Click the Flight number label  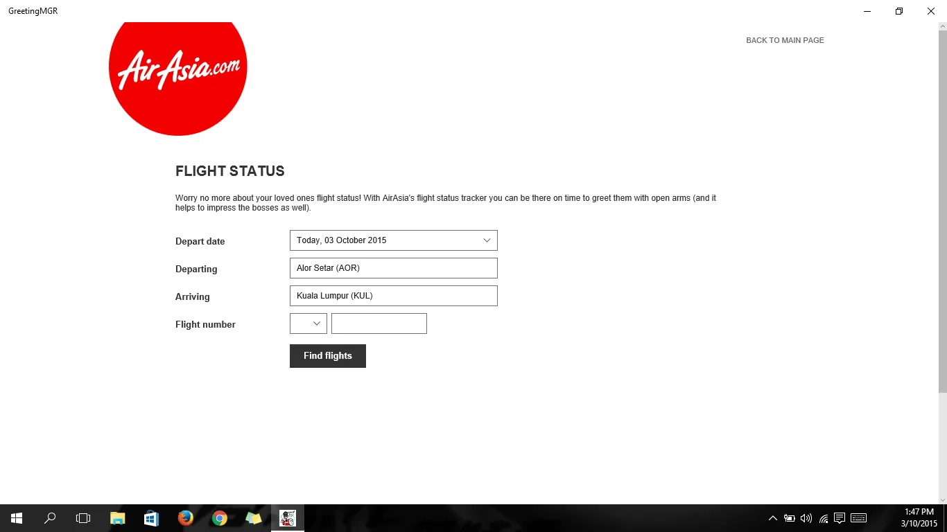coord(205,325)
